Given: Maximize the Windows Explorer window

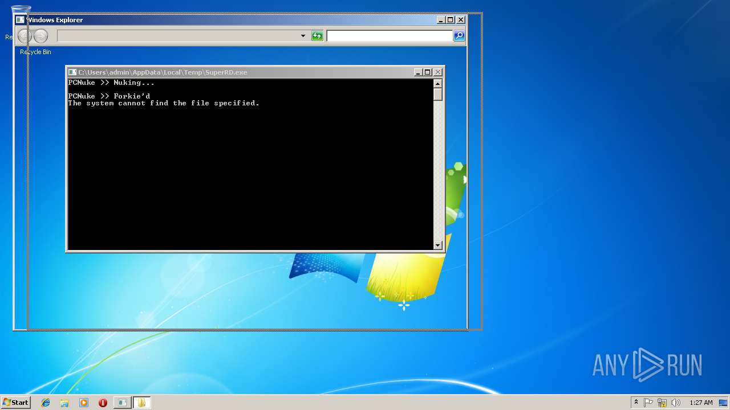Looking at the screenshot, I should coord(450,20).
